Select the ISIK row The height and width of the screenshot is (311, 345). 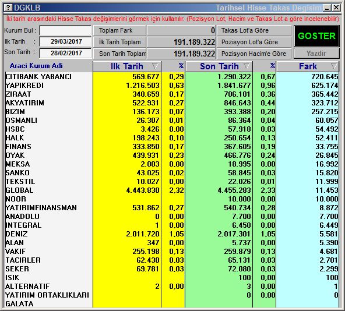(x=171, y=278)
